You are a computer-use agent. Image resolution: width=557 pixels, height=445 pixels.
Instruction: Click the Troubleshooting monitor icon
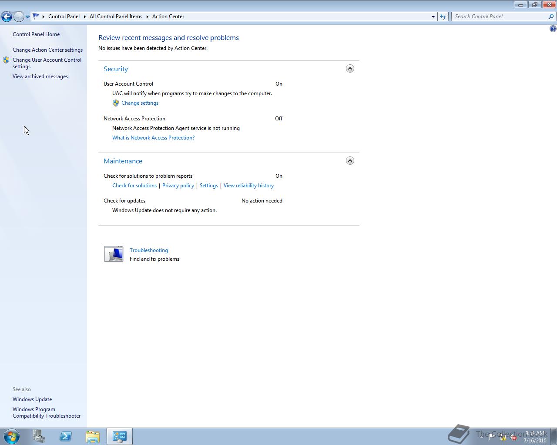(114, 254)
